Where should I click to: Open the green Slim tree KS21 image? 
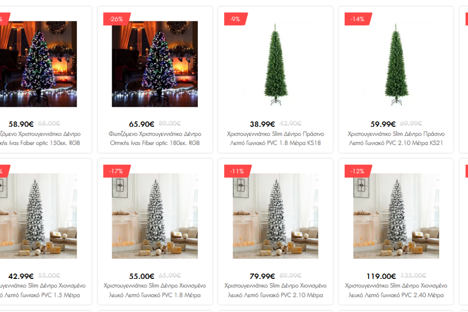pyautogui.click(x=396, y=64)
